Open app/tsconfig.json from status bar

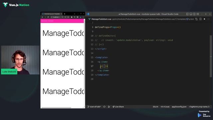(179, 107)
